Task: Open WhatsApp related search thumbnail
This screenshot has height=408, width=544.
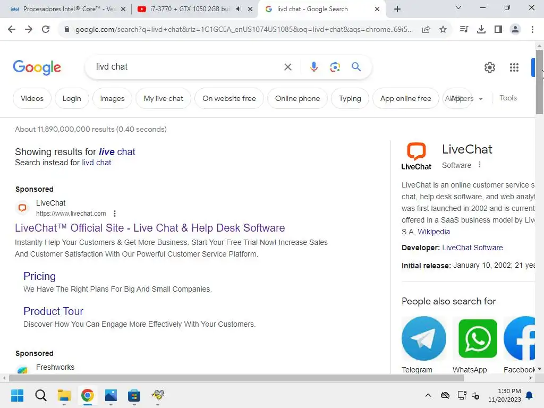Action: click(x=478, y=338)
